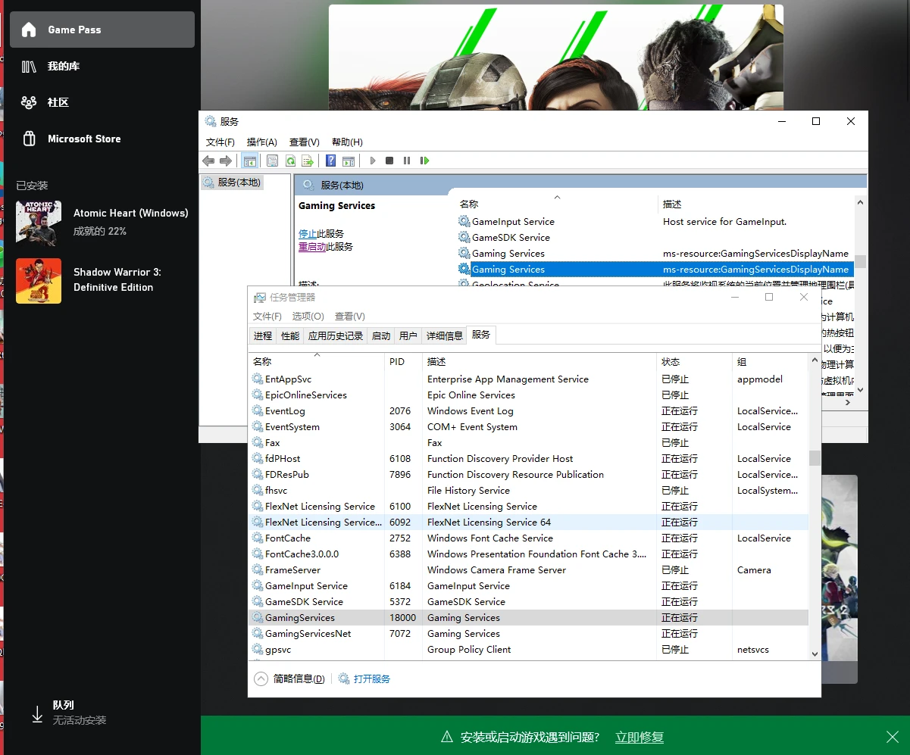This screenshot has width=910, height=755.
Task: Click 打开服务 link in Task Manager
Action: [372, 679]
